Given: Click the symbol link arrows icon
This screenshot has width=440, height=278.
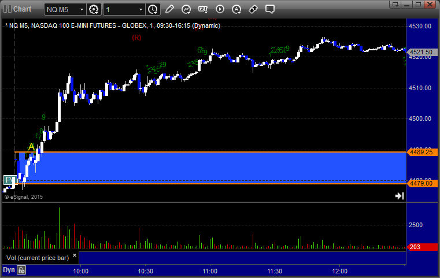Looking at the screenshot, I should click(x=253, y=9).
